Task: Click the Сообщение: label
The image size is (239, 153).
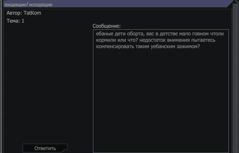Action: (106, 26)
